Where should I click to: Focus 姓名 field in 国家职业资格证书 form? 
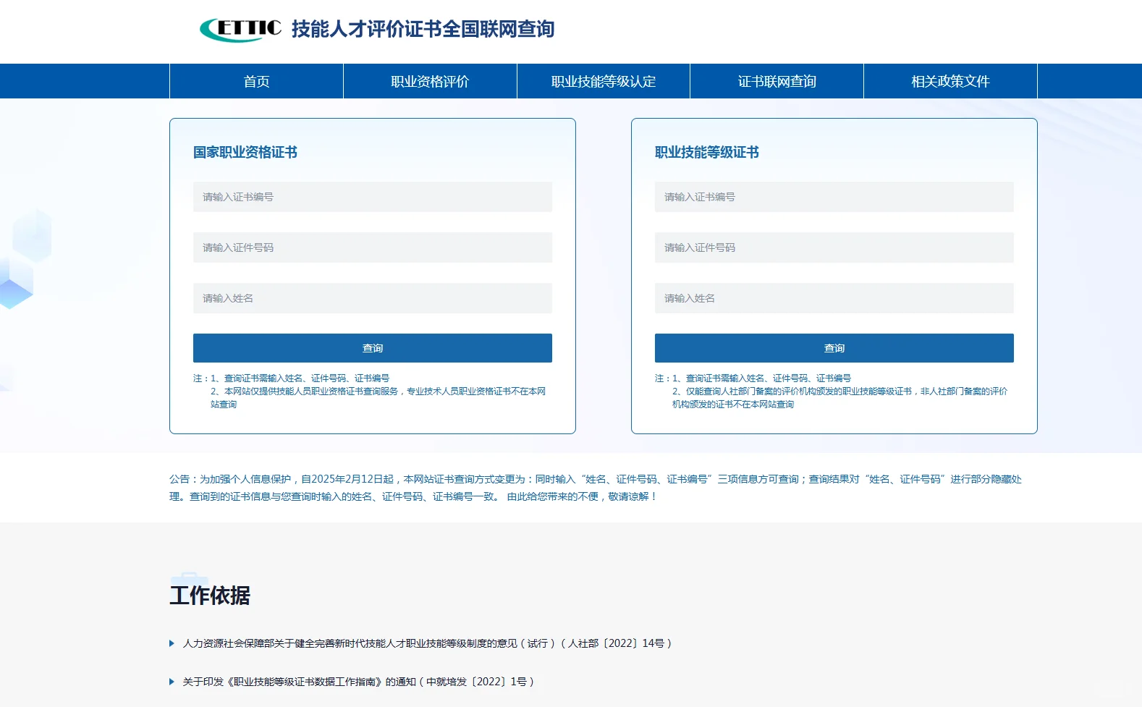tap(373, 298)
